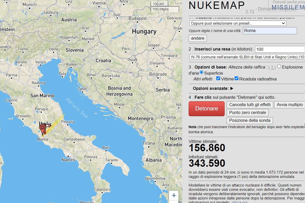This screenshot has height=203, width=305.
Task: Click the city name field containing Roma
Action: click(x=270, y=31)
